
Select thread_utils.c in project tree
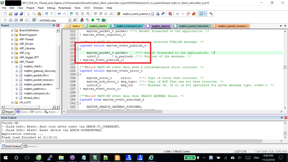coord(32,98)
